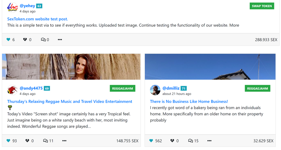Downvote the yehey post with broken heart
The image size is (281, 150).
click(25, 40)
